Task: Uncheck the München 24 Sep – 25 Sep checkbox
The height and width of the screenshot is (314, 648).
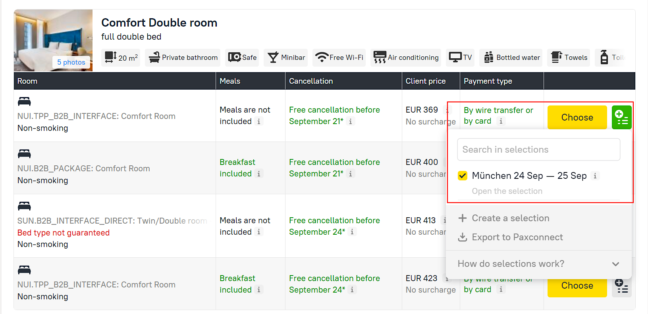Action: coord(463,176)
